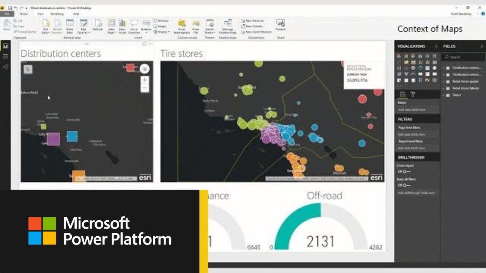The width and height of the screenshot is (486, 273).
Task: Switch to Data view in left sidebar
Action: 5,56
